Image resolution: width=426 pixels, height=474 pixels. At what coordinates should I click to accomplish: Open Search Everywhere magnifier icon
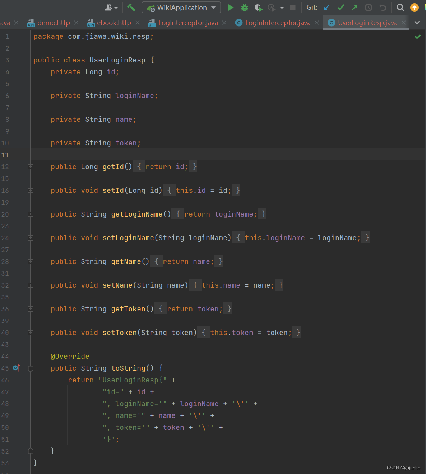(400, 7)
